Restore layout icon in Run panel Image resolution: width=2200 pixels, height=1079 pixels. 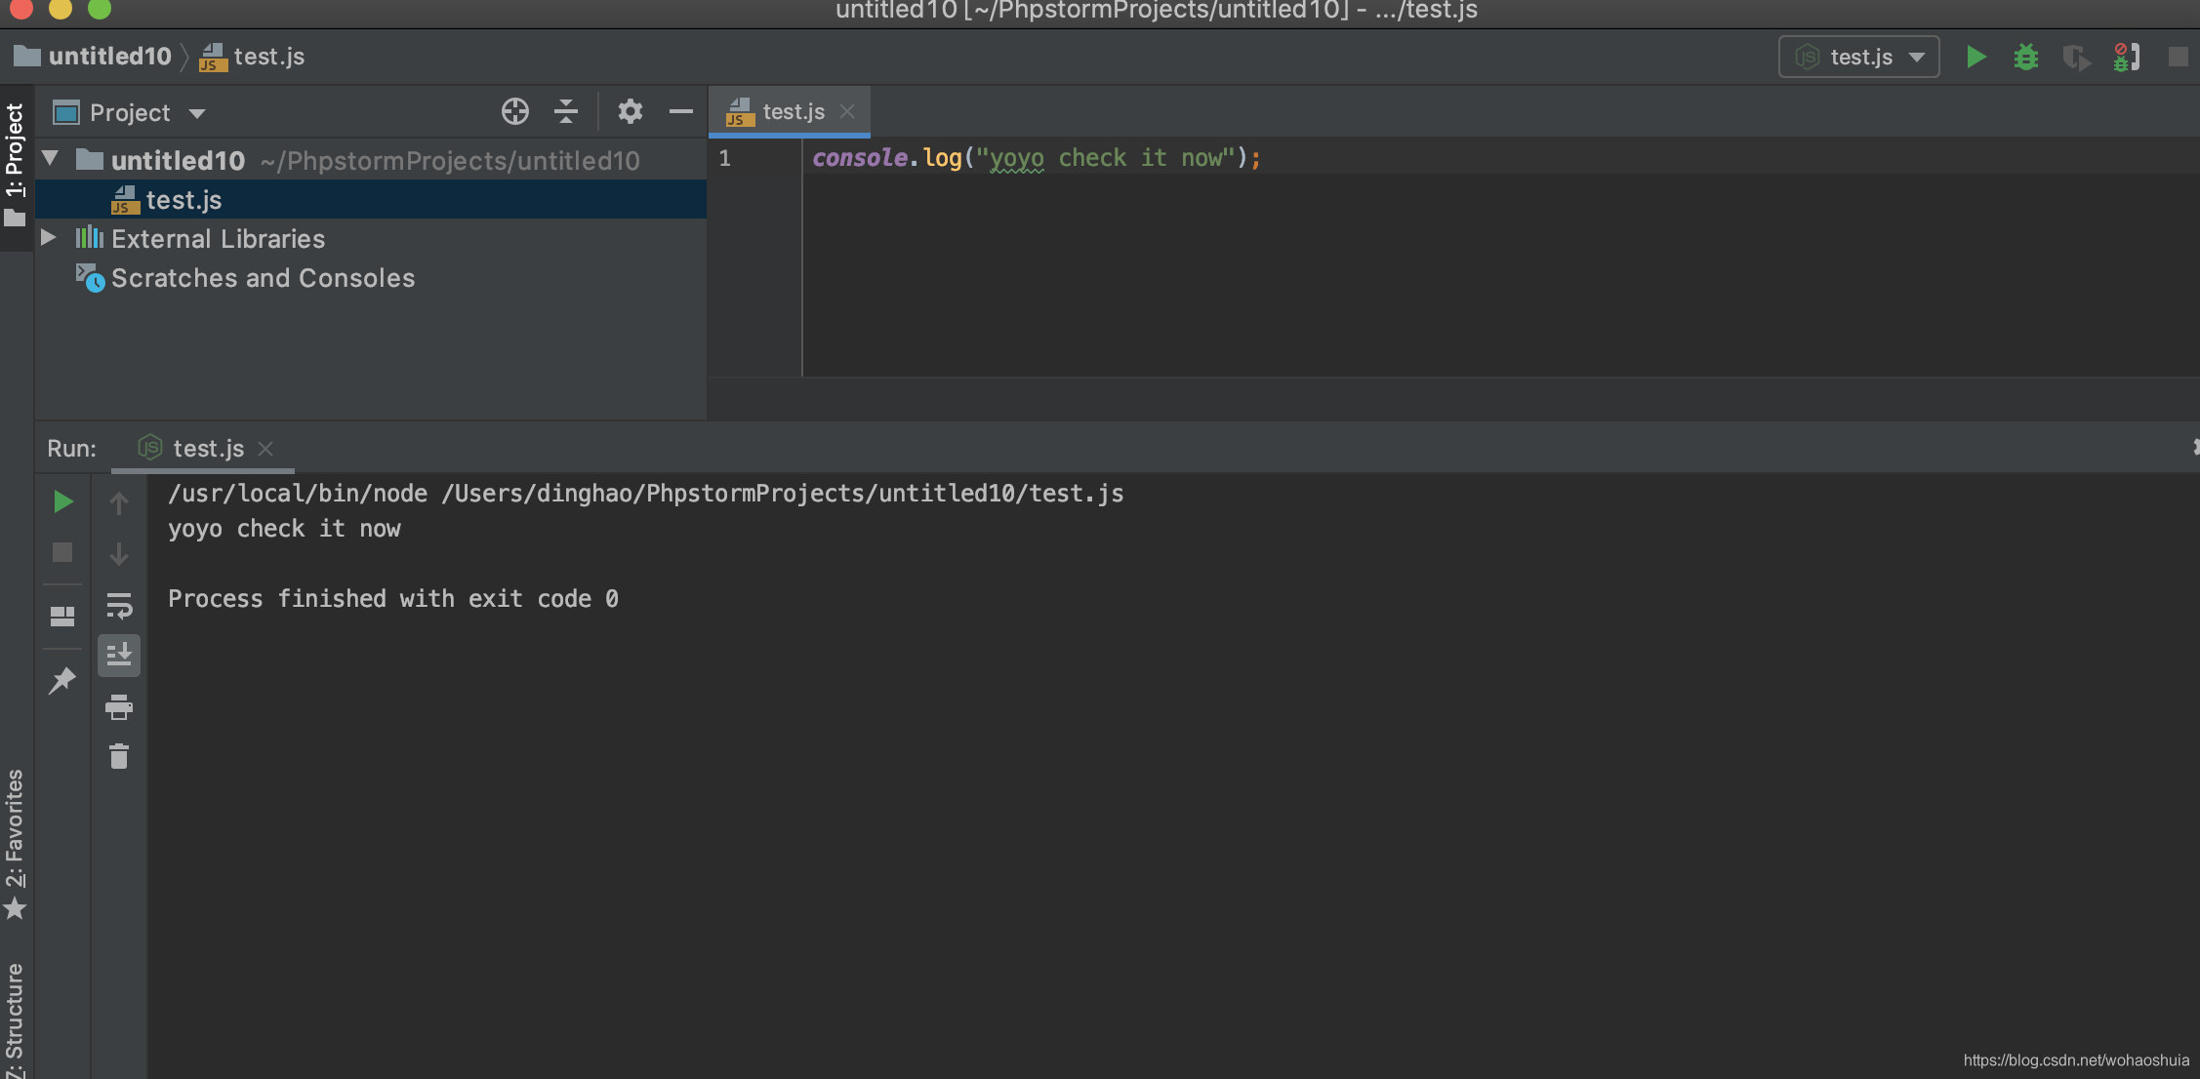click(62, 616)
